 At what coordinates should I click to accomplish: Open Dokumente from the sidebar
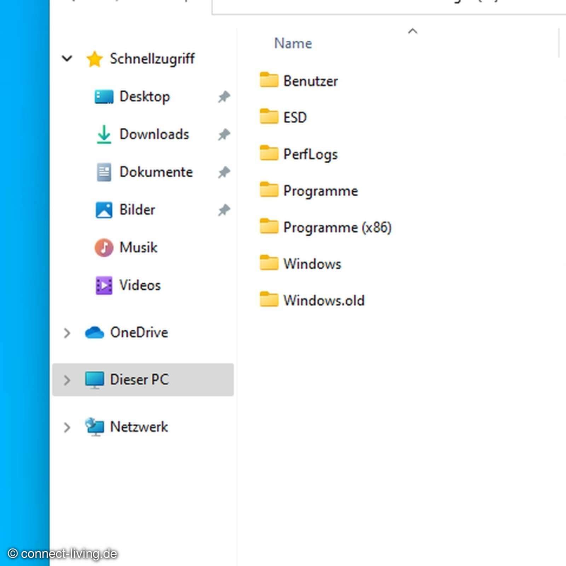[156, 172]
